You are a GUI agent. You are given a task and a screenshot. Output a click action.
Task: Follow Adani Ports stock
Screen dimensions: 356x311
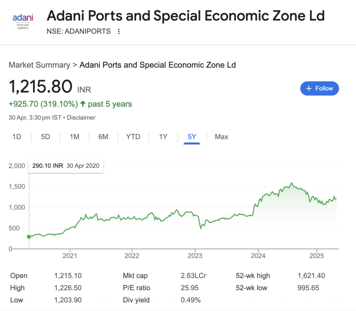click(319, 88)
